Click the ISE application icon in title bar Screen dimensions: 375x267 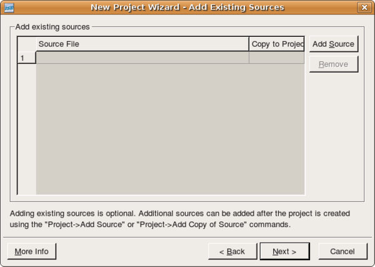pyautogui.click(x=9, y=8)
